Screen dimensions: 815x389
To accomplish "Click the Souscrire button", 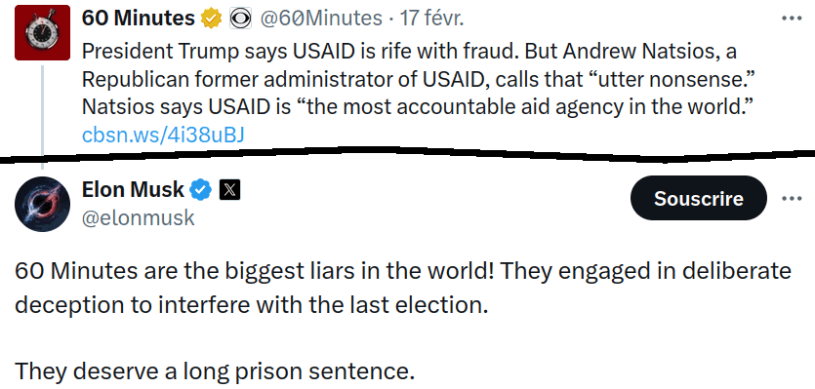I will (698, 198).
